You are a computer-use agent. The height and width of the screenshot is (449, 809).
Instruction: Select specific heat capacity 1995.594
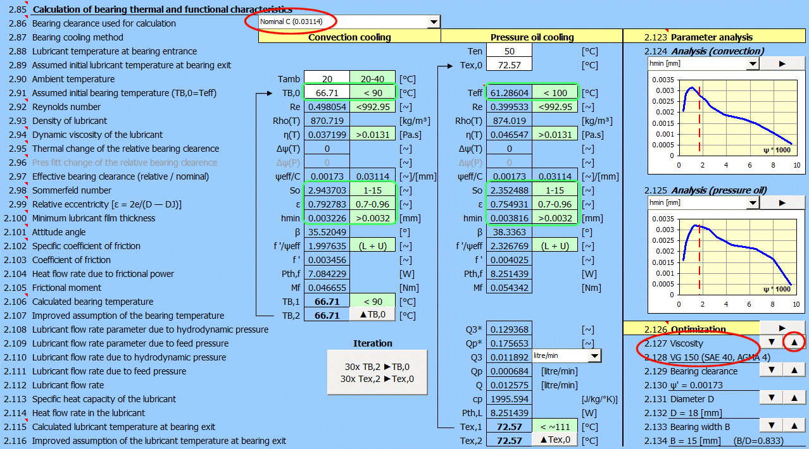click(x=509, y=398)
